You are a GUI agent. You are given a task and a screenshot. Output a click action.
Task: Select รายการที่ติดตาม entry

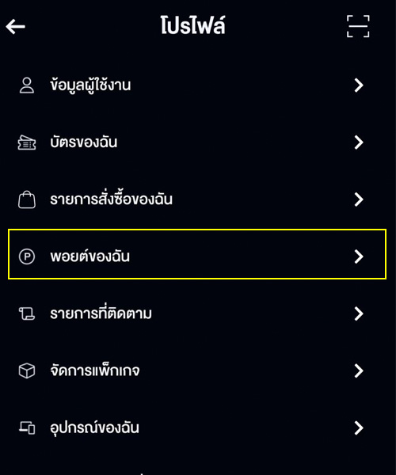coord(198,313)
